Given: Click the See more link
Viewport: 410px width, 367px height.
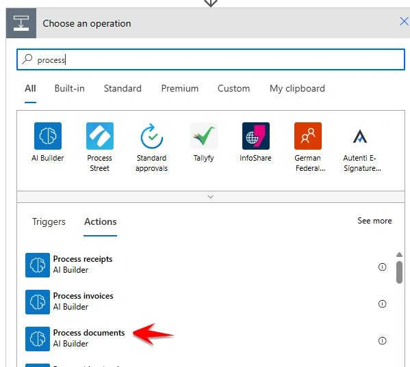Looking at the screenshot, I should [x=374, y=221].
